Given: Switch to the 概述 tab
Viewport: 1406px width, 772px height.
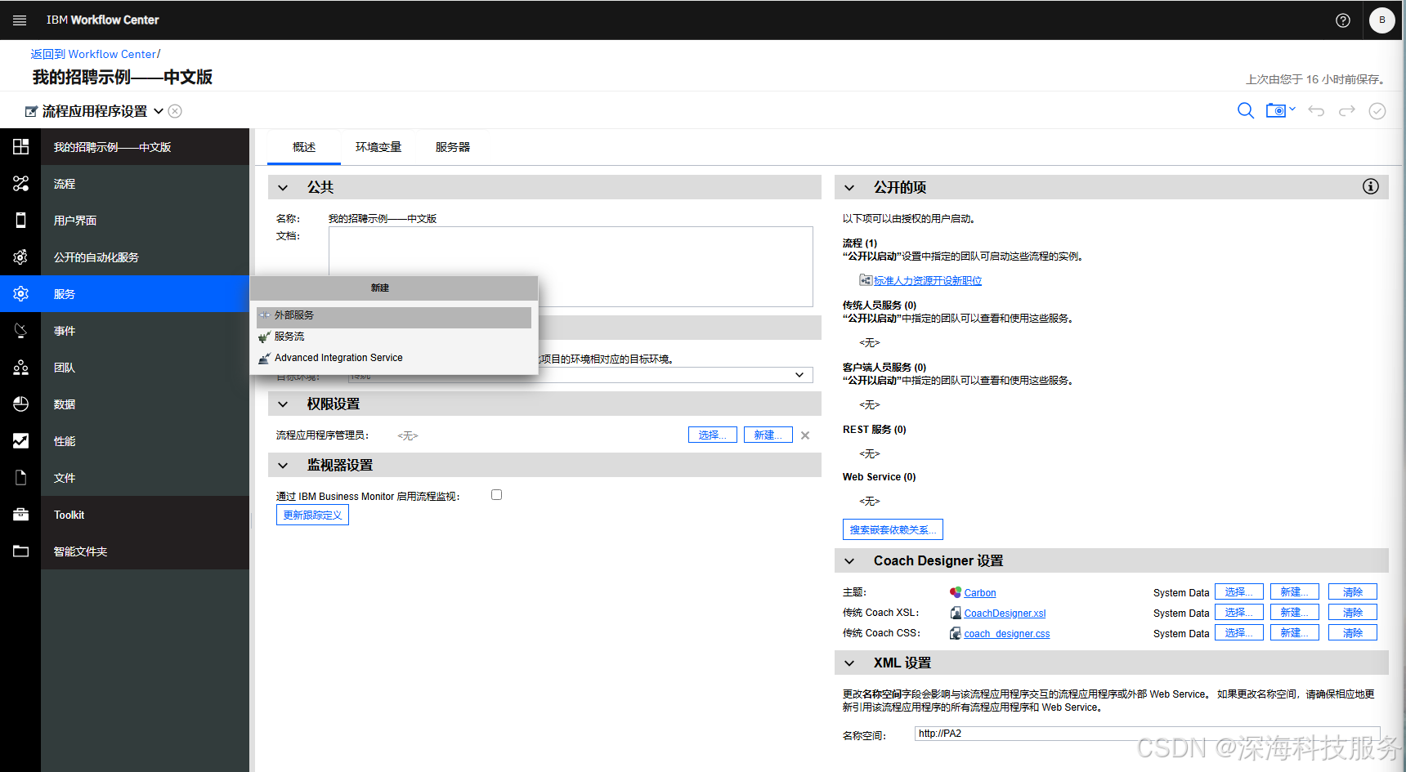Looking at the screenshot, I should click(x=304, y=147).
